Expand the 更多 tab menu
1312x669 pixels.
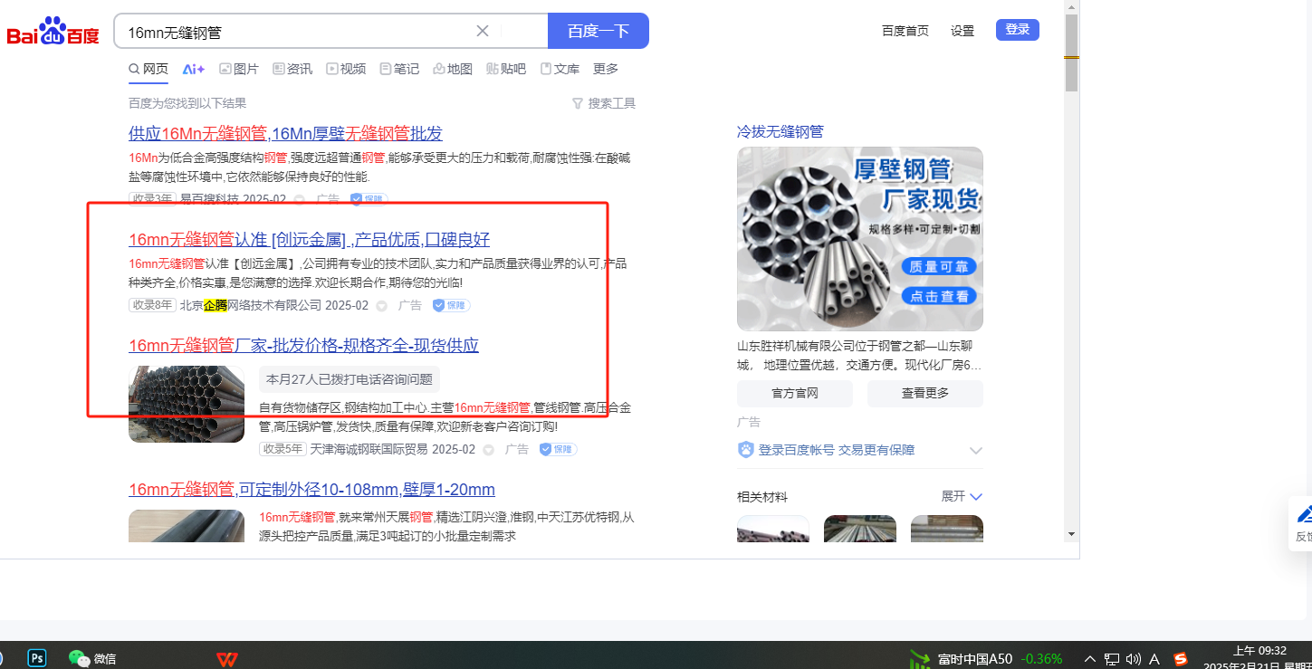606,69
